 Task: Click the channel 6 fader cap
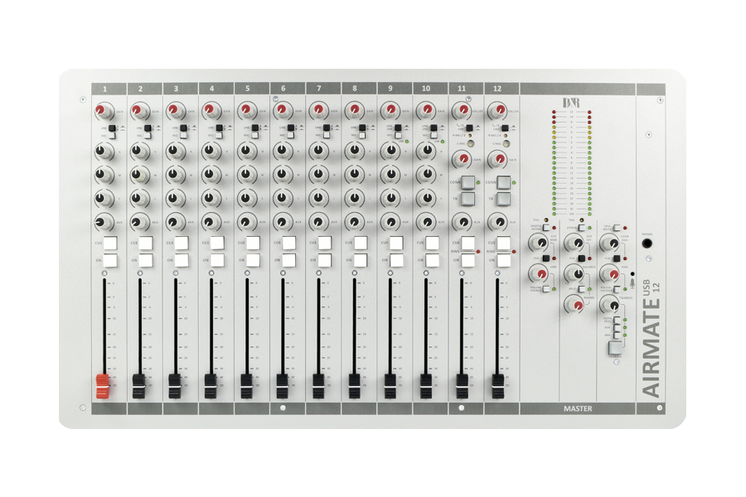point(282,386)
